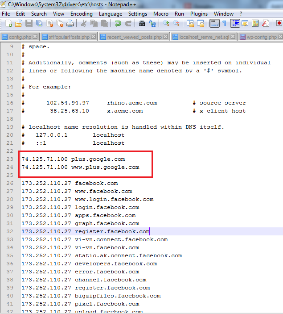Close the localhost_remre_net.sql tab
Viewport: 283px width, 314px height.
point(233,37)
